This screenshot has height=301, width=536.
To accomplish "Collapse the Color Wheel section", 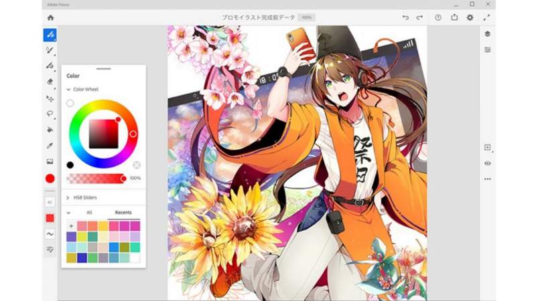I will click(68, 90).
